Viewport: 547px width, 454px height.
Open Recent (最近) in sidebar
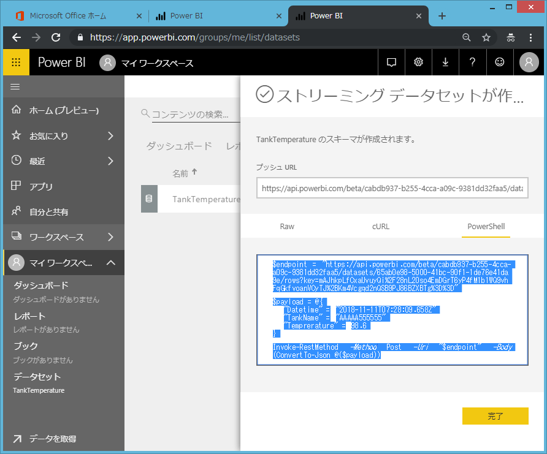point(37,161)
